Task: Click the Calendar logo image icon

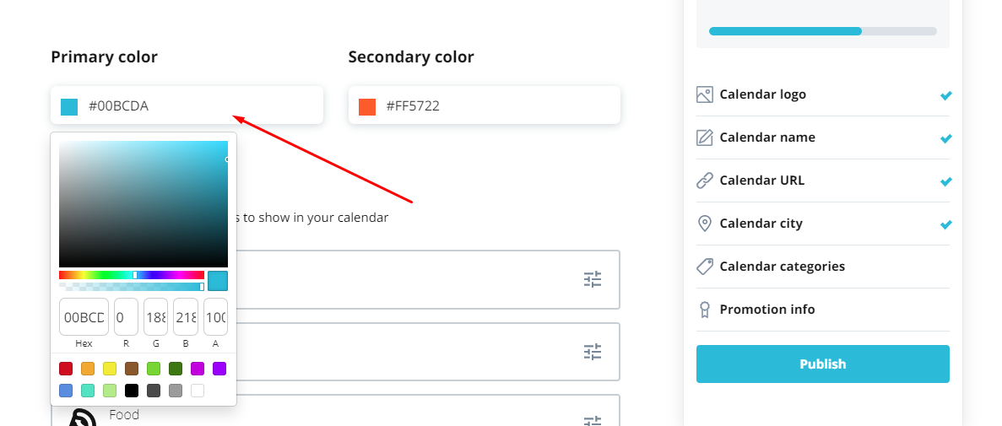Action: pyautogui.click(x=704, y=94)
